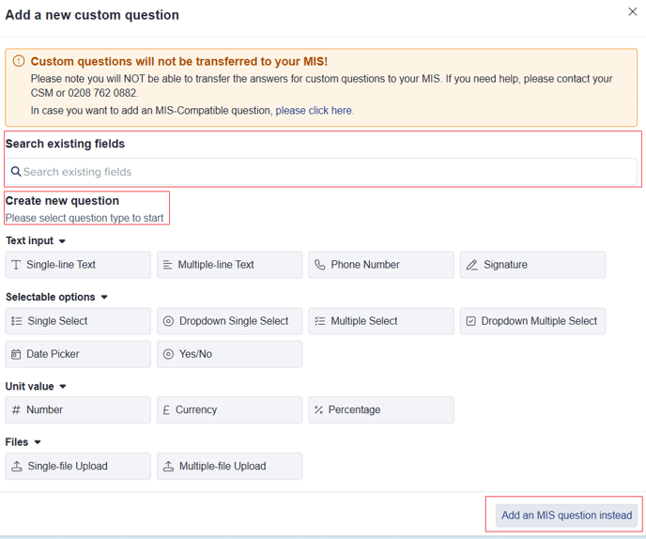Screen dimensions: 646x539
Task: Pick the Multiple Select question type
Action: [x=381, y=321]
